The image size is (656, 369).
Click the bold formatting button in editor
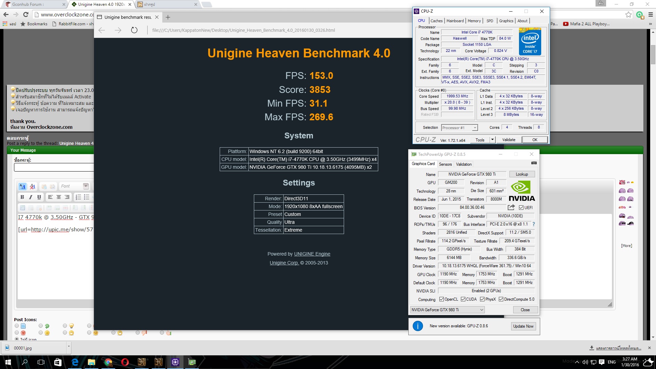22,197
